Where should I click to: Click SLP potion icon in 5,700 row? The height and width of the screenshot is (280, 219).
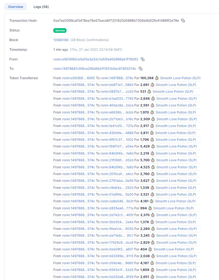tap(153, 160)
